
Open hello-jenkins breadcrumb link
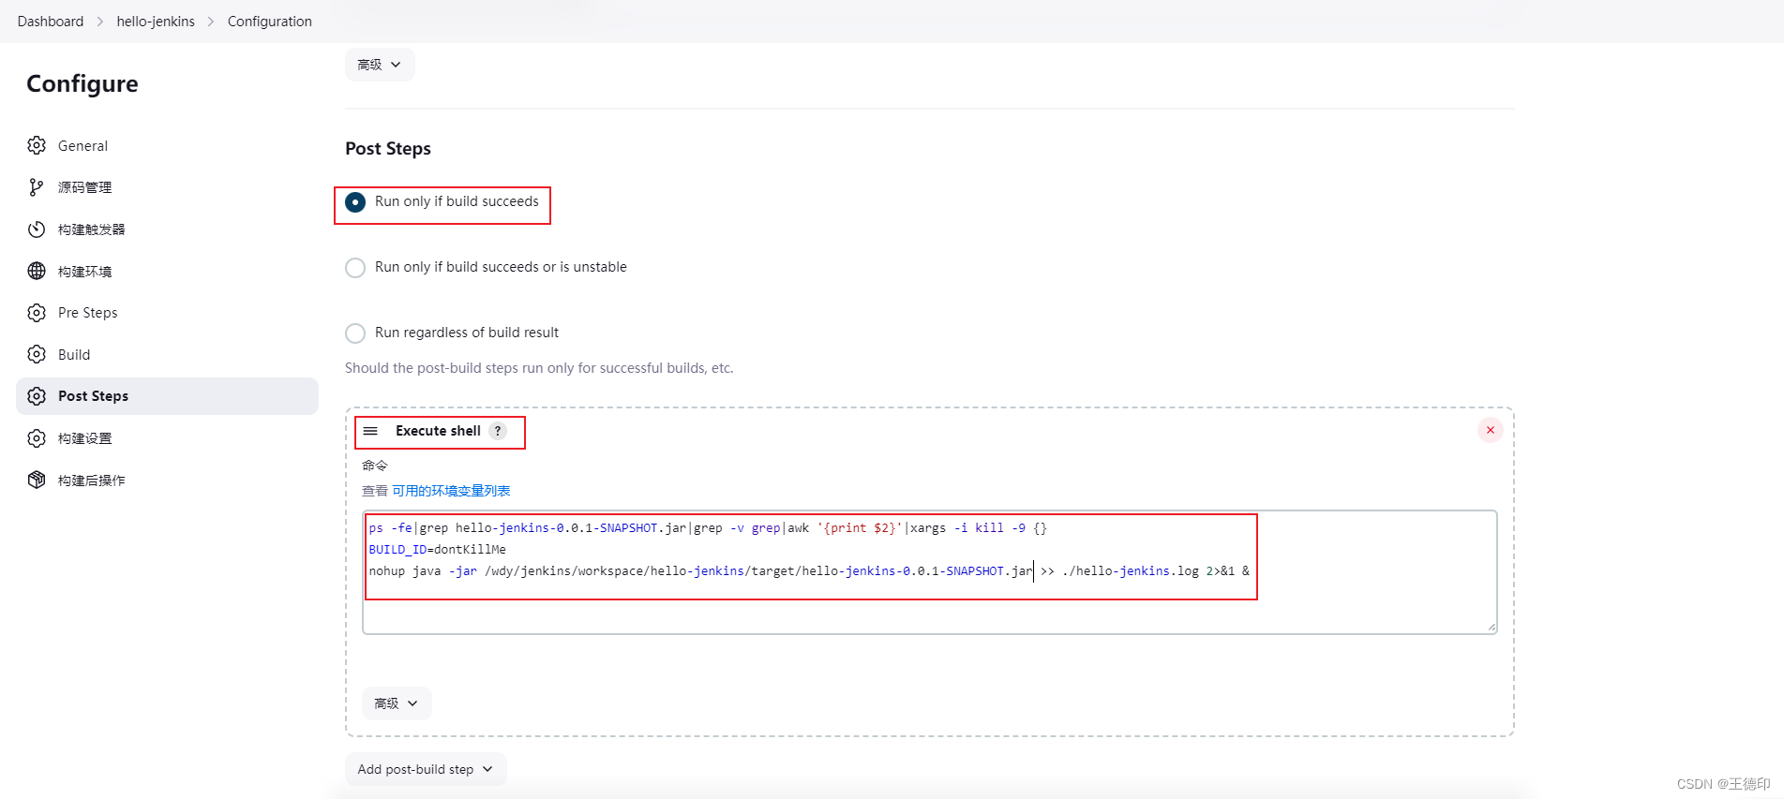pos(156,21)
